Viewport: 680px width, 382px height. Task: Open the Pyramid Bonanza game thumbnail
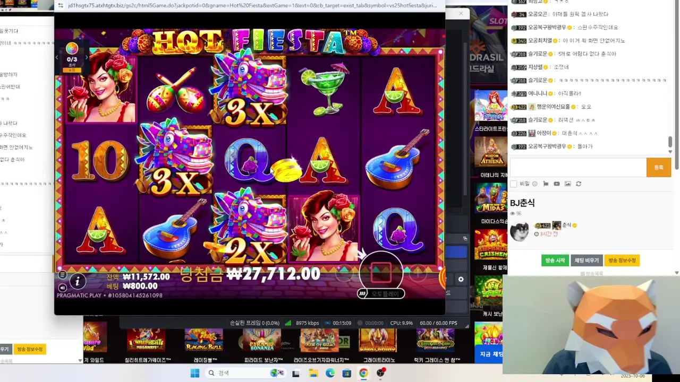262,340
